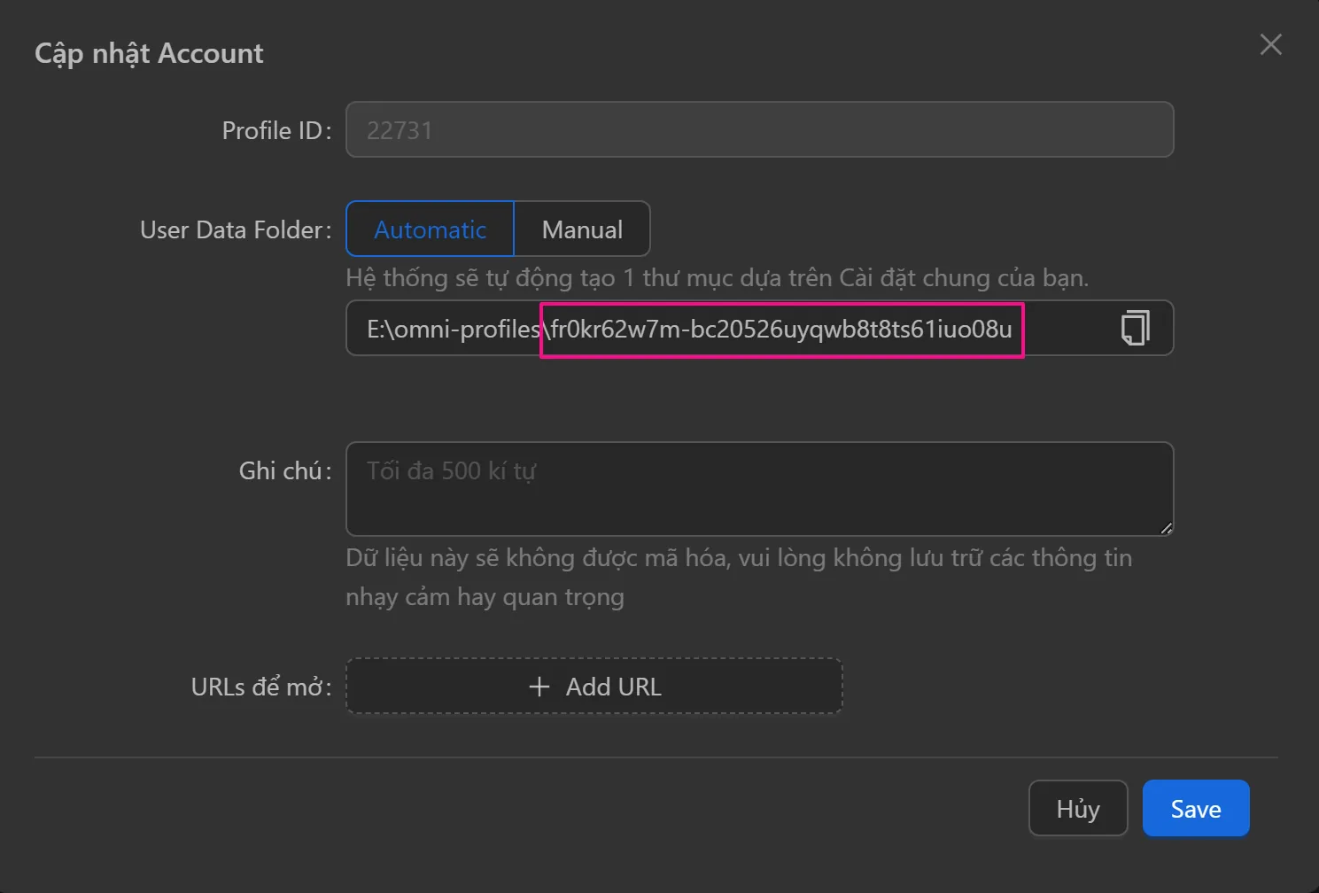Screen dimensions: 1319x893
Task: Click the "URLs để mở:" label
Action: coord(260,687)
